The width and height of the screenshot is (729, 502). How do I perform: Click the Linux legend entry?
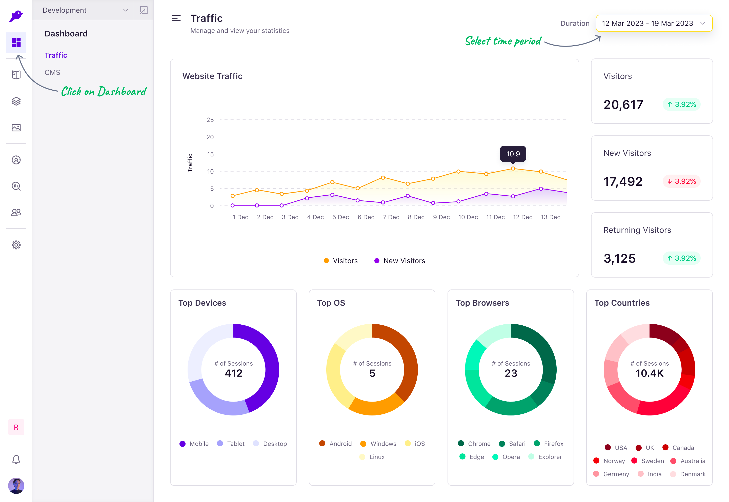pyautogui.click(x=372, y=457)
